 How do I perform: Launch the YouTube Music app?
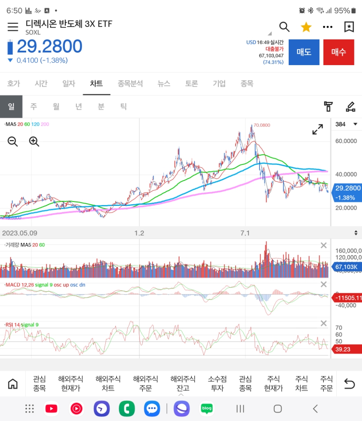click(76, 409)
